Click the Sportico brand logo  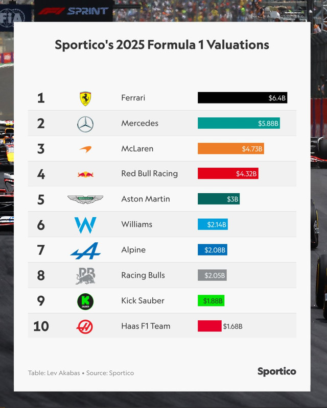pyautogui.click(x=276, y=371)
